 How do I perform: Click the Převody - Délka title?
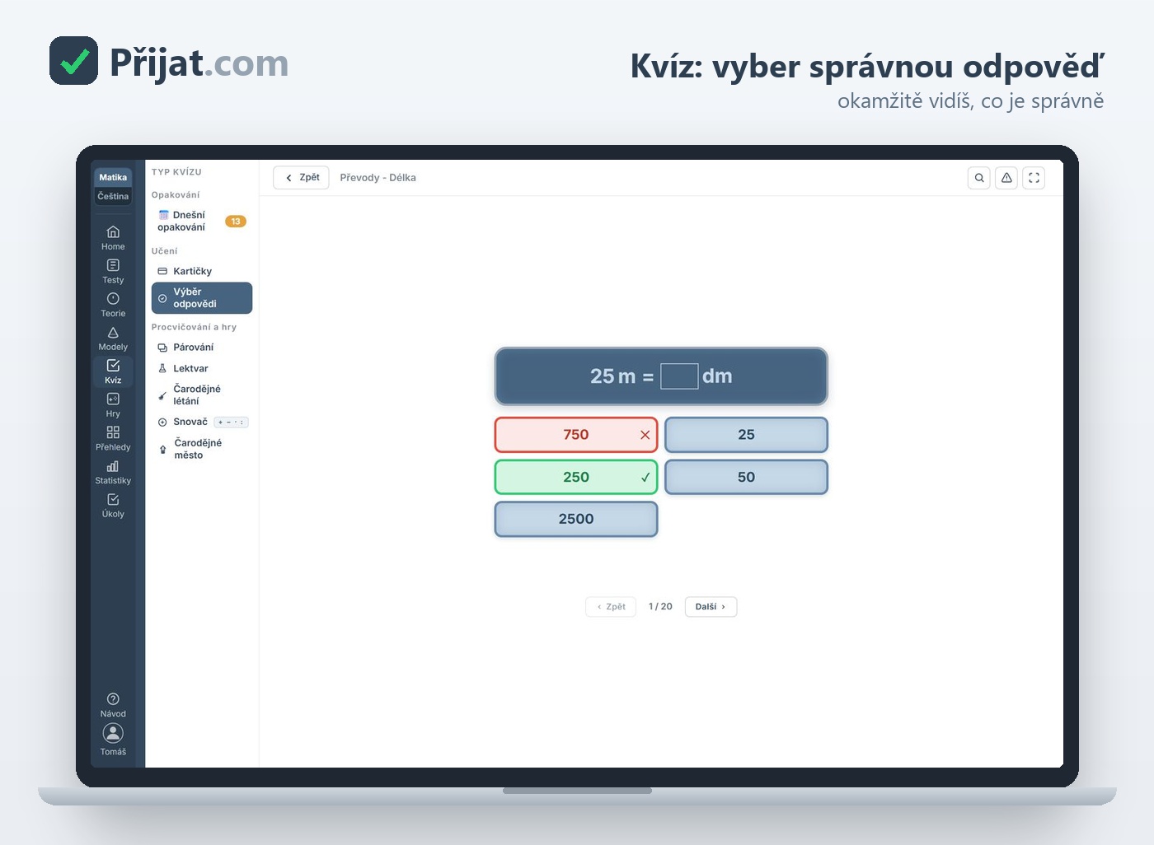(378, 178)
